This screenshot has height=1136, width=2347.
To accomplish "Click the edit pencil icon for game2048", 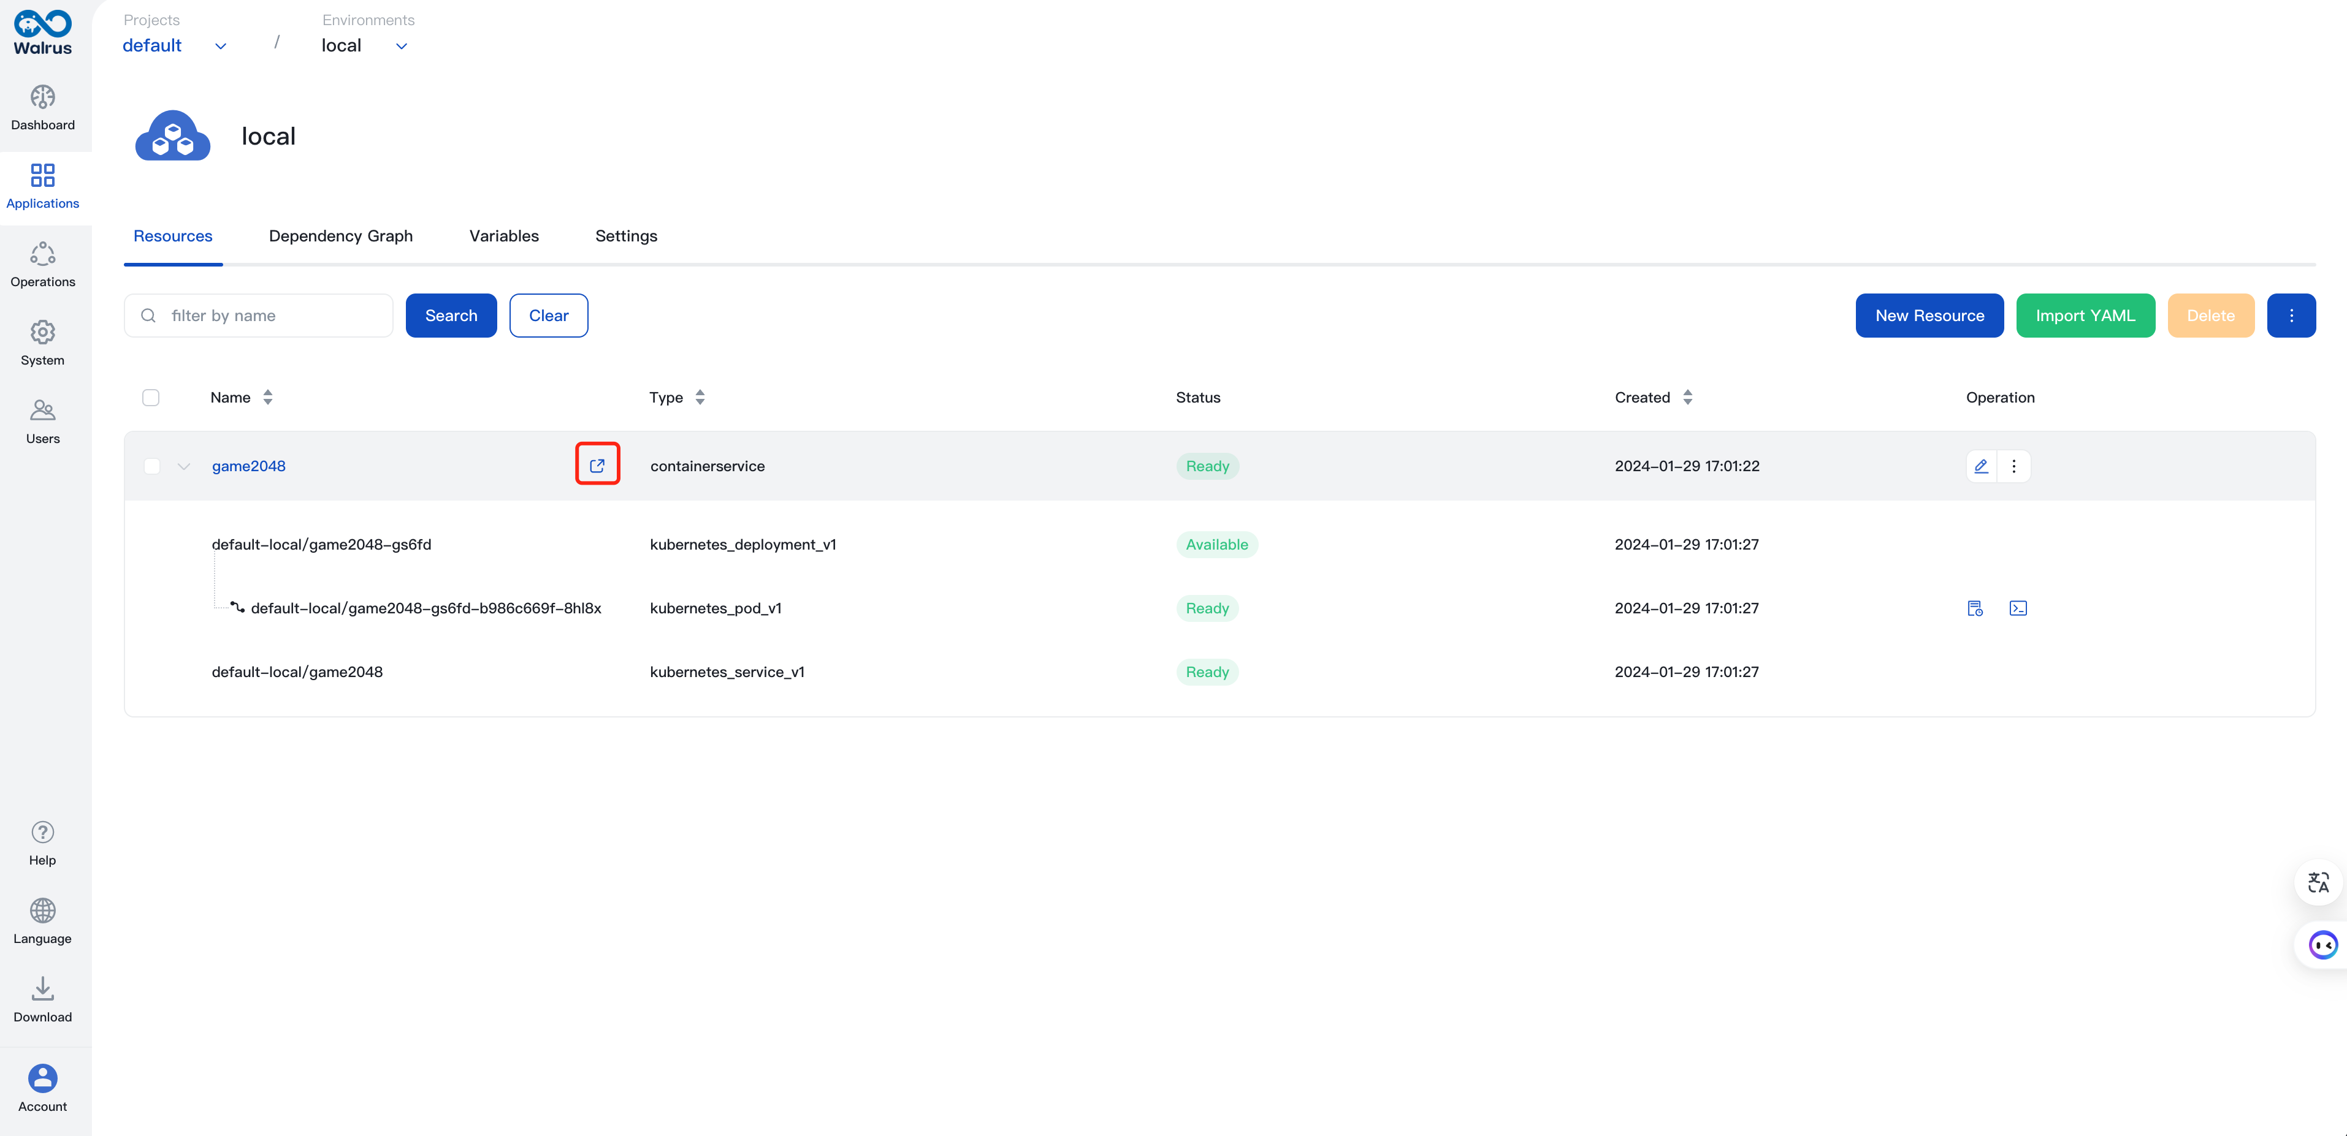I will click(x=1981, y=466).
